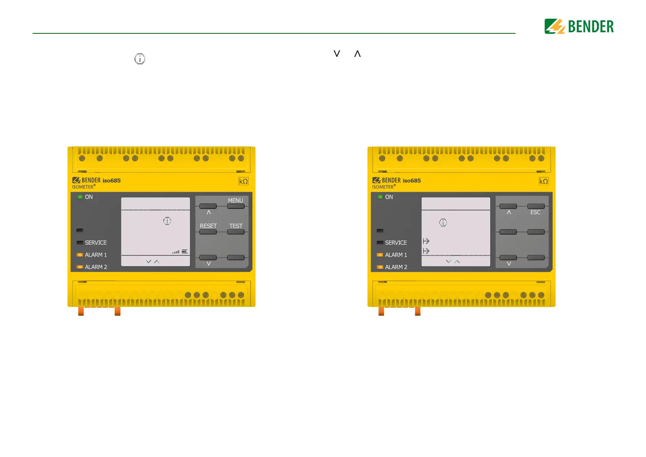Click the SERVICE LED on the right device
The width and height of the screenshot is (646, 457).
click(x=380, y=243)
